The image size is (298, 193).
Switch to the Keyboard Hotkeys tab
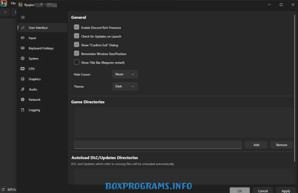(42, 48)
